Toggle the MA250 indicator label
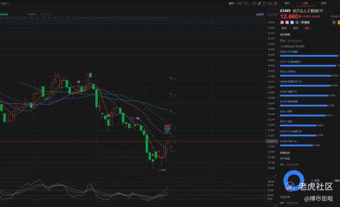This screenshot has width=340, height=207. pyautogui.click(x=4, y=14)
